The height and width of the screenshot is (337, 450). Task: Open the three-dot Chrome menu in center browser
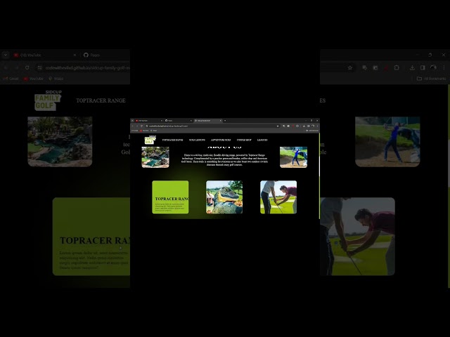317,126
